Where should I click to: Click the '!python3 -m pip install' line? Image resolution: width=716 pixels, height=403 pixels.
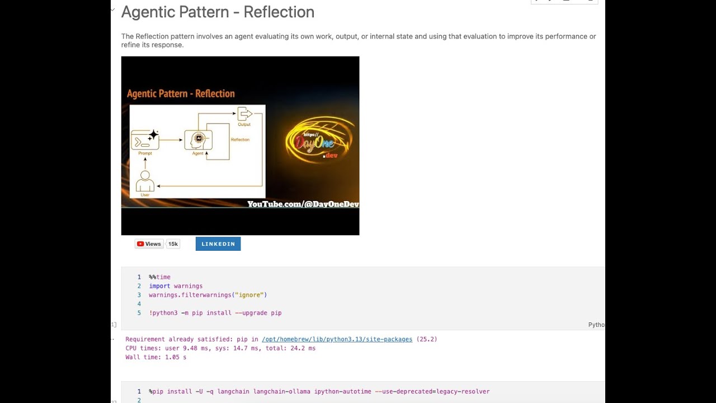(x=215, y=313)
